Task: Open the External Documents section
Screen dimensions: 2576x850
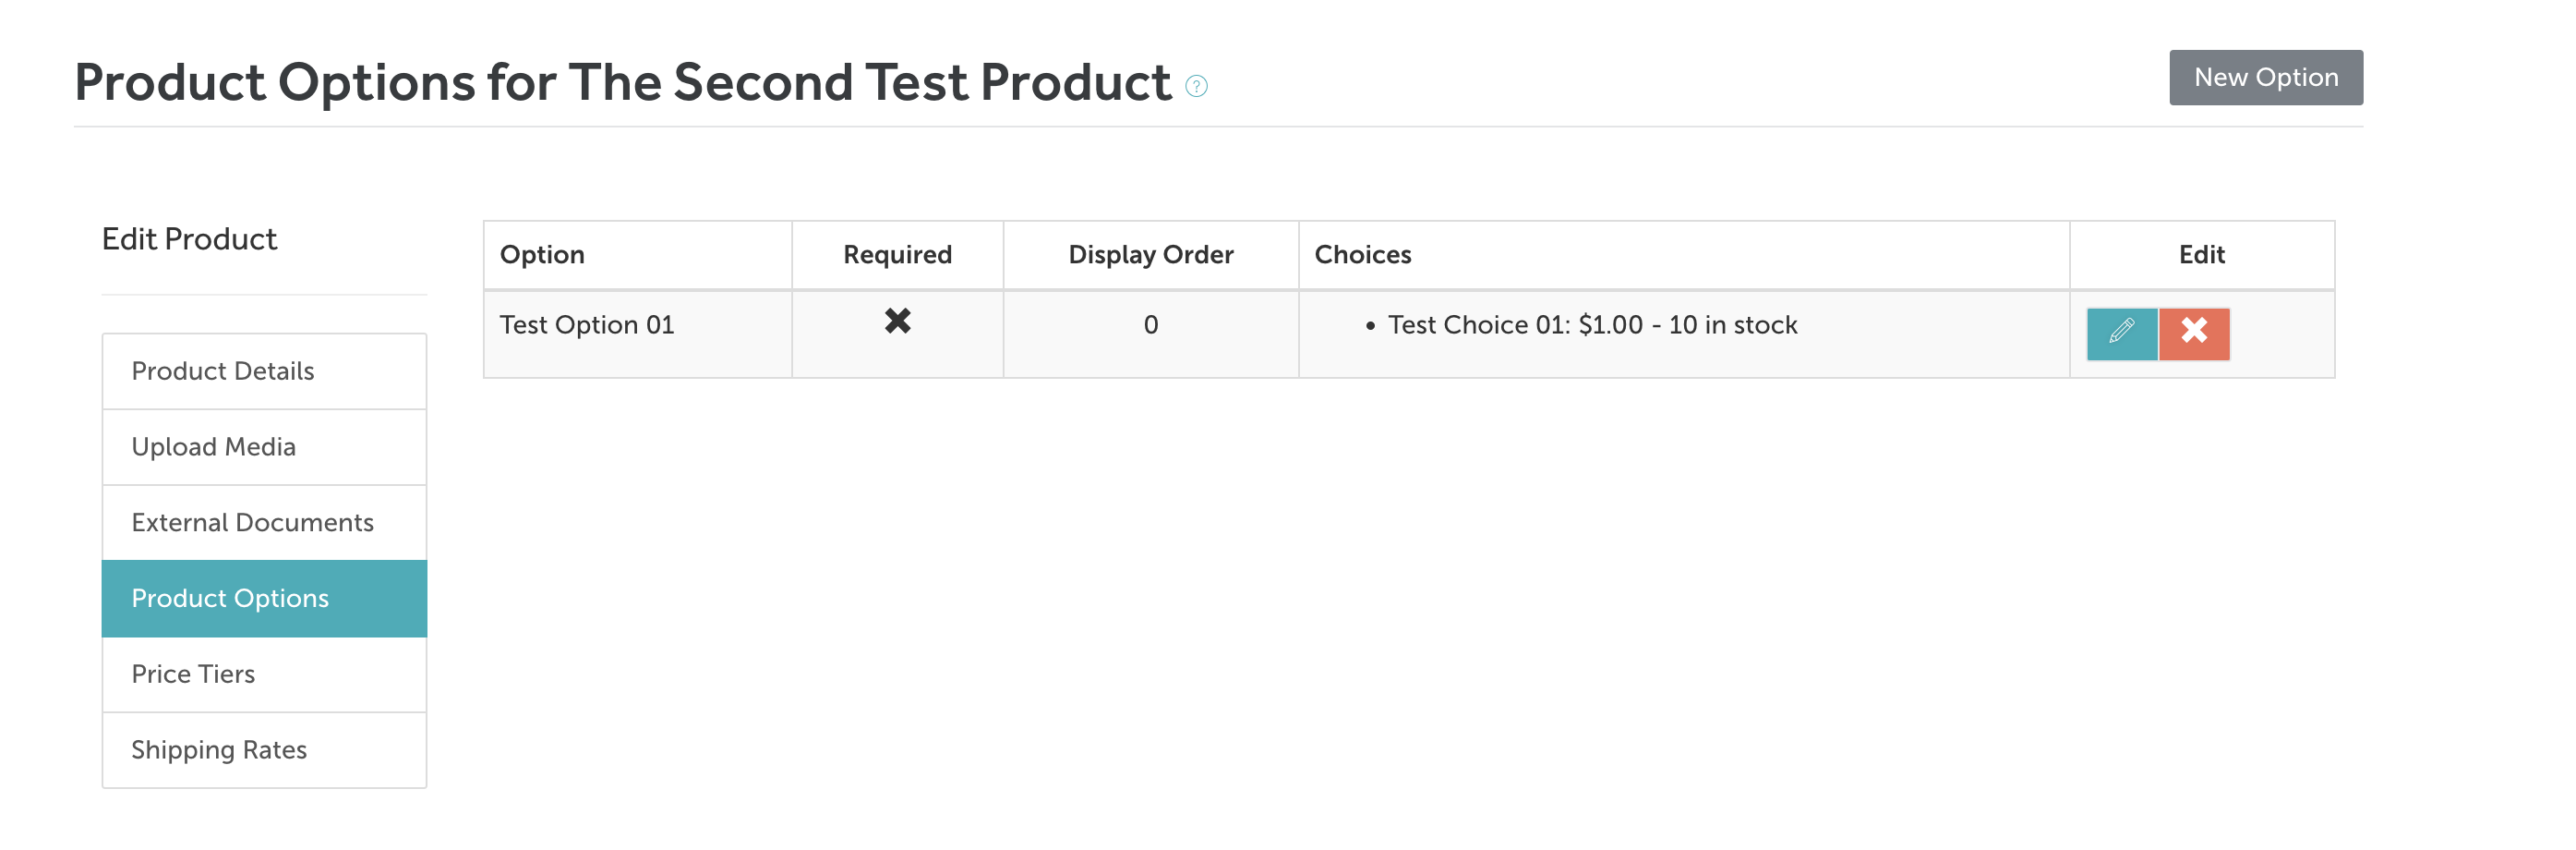Action: (252, 523)
